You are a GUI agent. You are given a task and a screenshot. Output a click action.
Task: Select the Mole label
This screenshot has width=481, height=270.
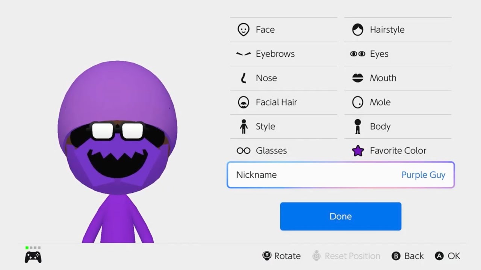coord(380,102)
